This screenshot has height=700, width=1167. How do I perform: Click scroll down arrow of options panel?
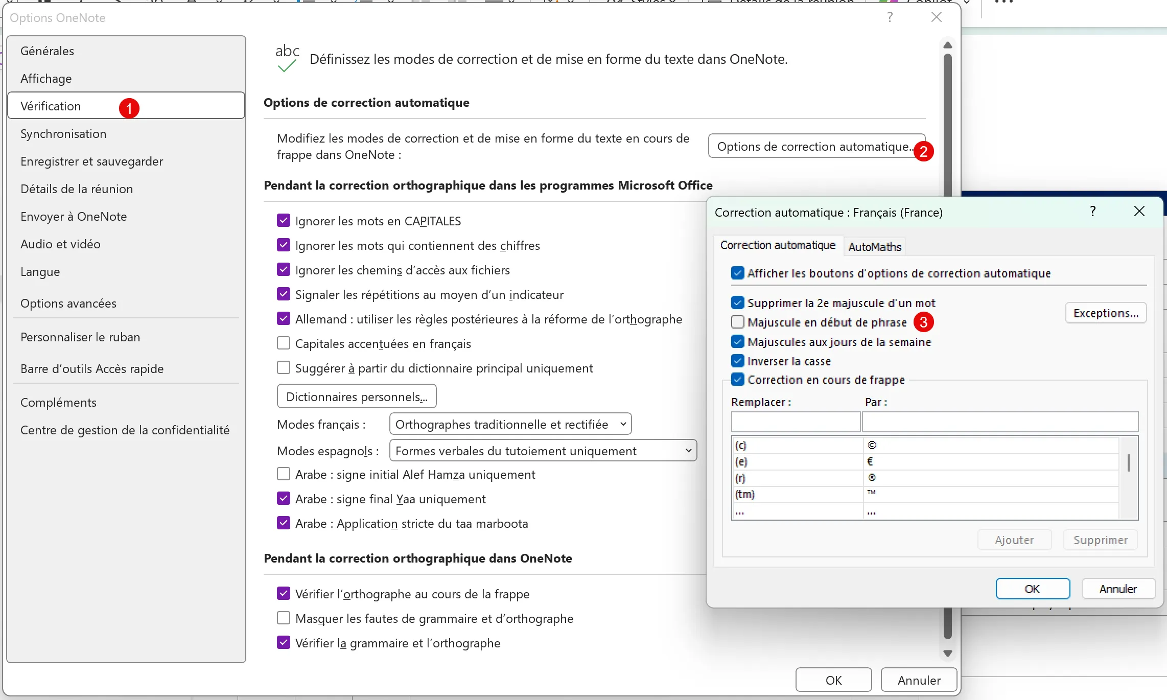(x=947, y=653)
